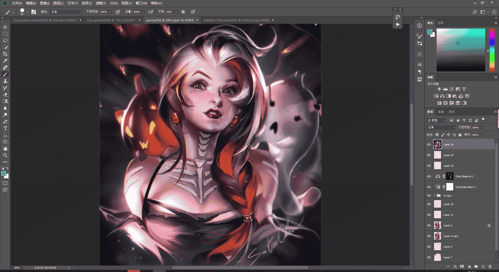Pick a color in the color field
This screenshot has width=499, height=272.
click(x=461, y=50)
